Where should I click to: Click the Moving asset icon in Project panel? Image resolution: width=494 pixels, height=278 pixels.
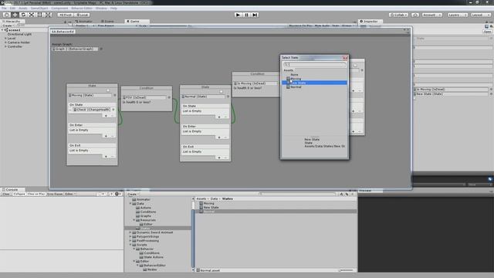click(x=201, y=203)
